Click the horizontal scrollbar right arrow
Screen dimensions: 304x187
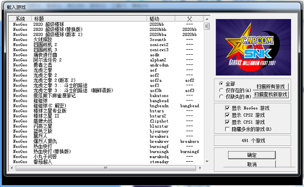200,168
